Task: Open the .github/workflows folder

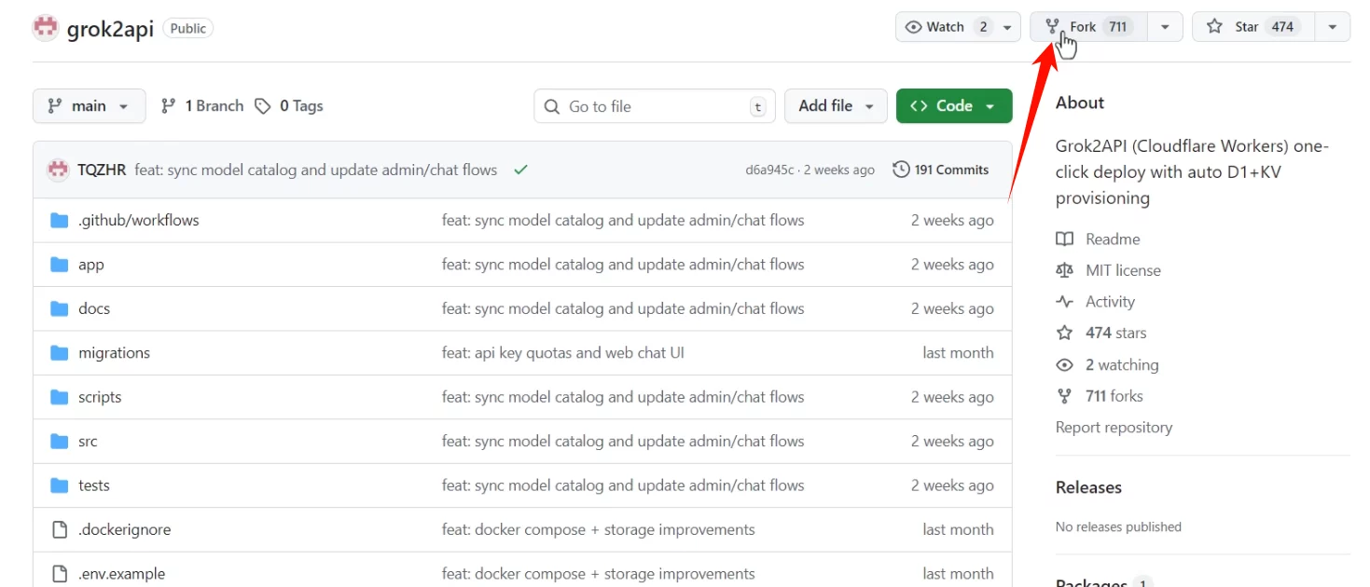Action: point(138,221)
